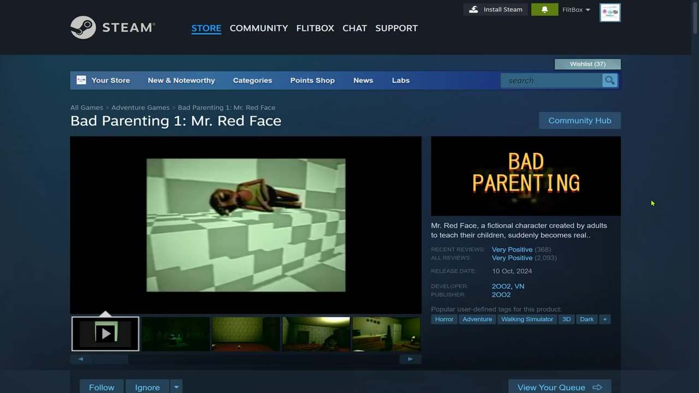Open all reviews Very Positive link
Screen dimensions: 699x393
[512, 258]
